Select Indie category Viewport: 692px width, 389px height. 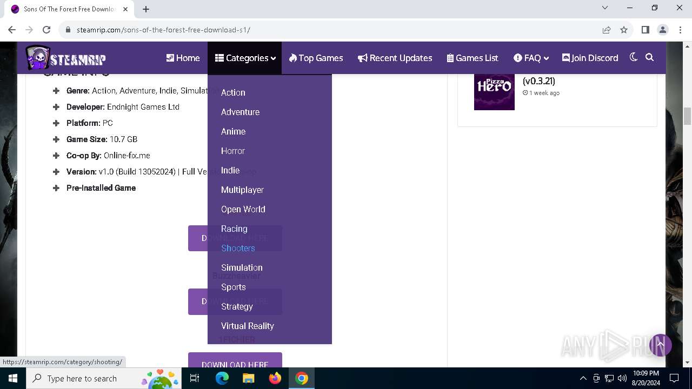[230, 170]
